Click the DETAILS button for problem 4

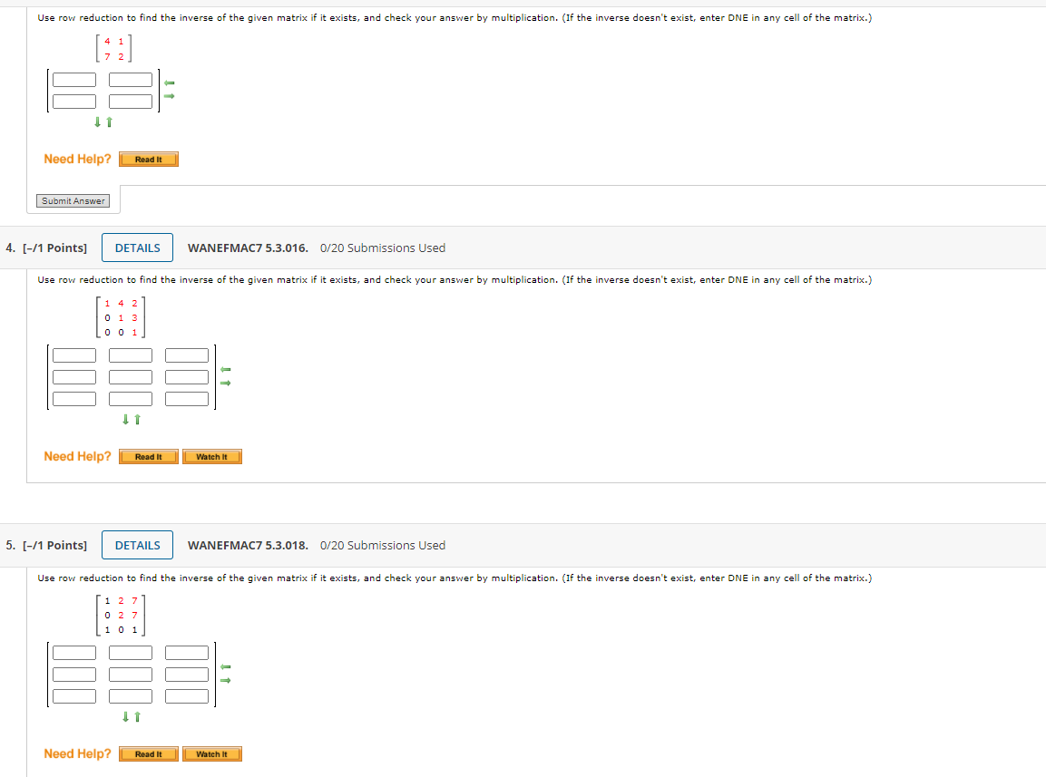click(137, 247)
